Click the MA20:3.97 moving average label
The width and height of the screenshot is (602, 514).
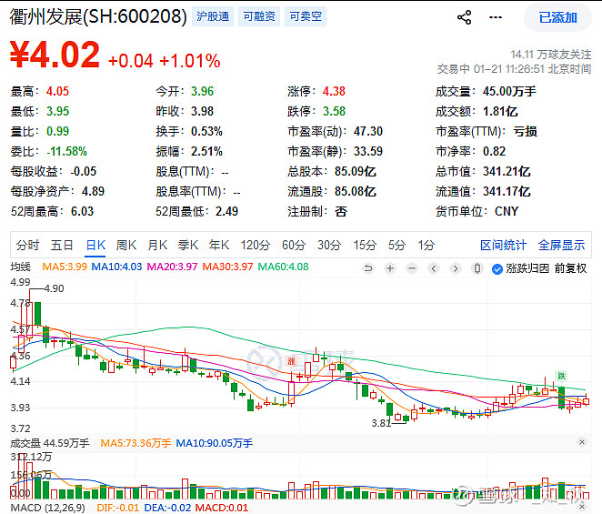pos(173,267)
